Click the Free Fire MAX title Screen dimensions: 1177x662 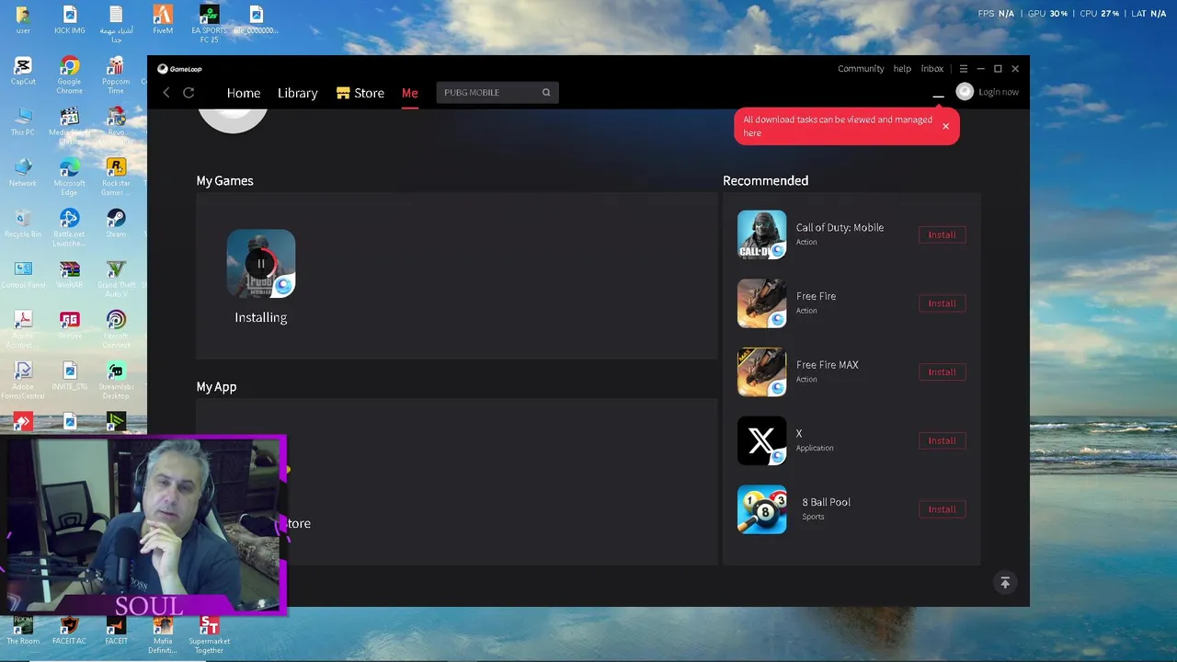point(827,365)
